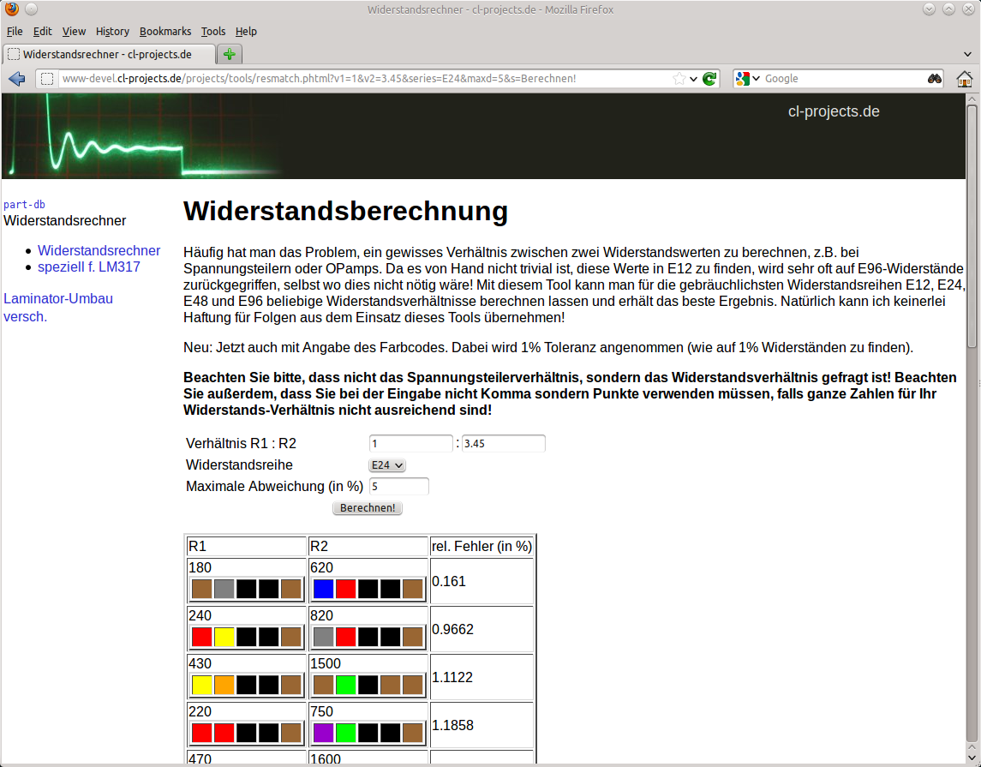Screen dimensions: 981x767
Task: Click the Maximale Abweichung input field
Action: tap(399, 486)
